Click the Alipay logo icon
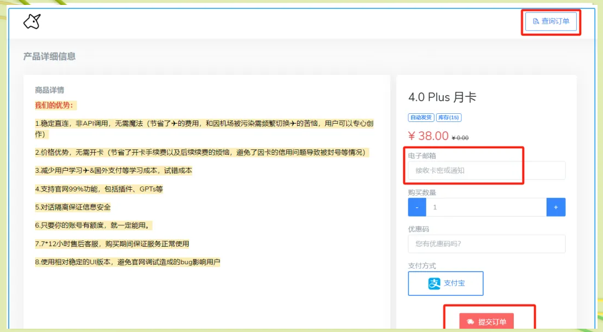The height and width of the screenshot is (332, 603). (x=434, y=283)
